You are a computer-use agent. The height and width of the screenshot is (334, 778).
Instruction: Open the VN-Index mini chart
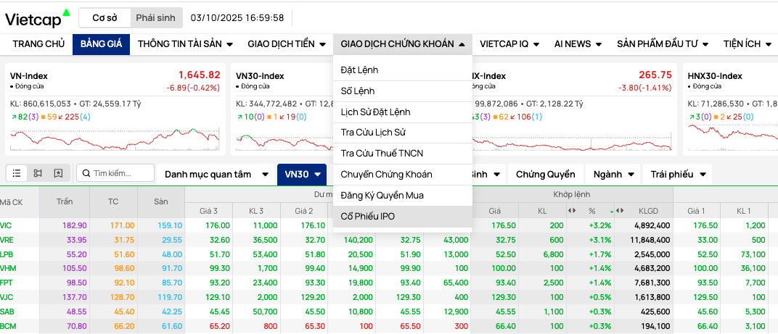point(115,136)
